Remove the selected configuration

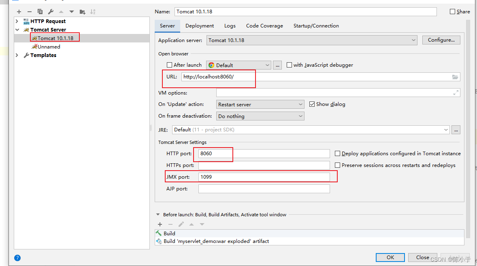[29, 12]
